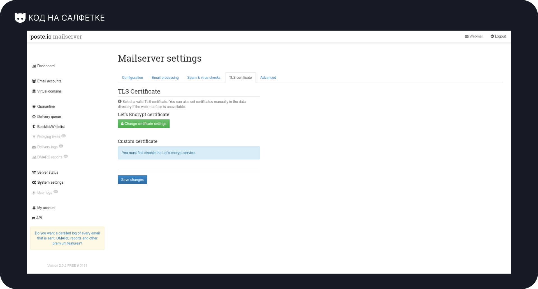538x289 pixels.
Task: Click the Email accounts users icon
Action: pyautogui.click(x=34, y=81)
